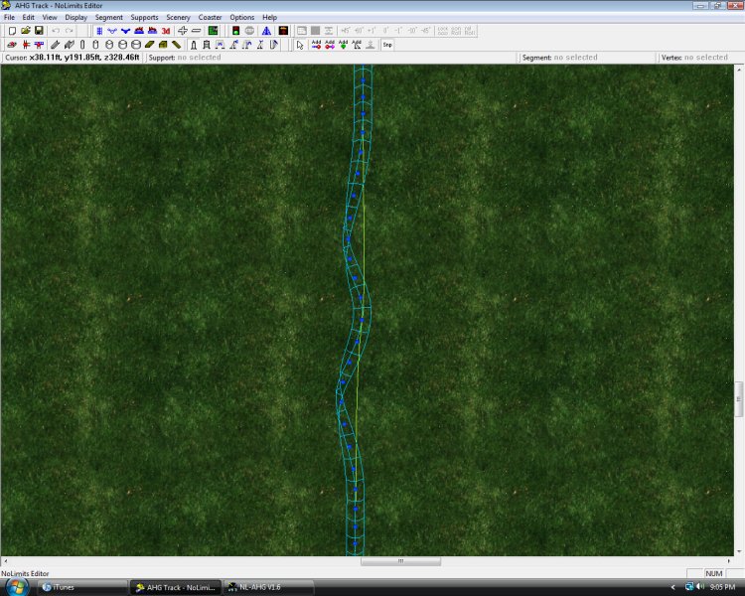Click the New file icon
This screenshot has height=596, width=745.
(12, 31)
